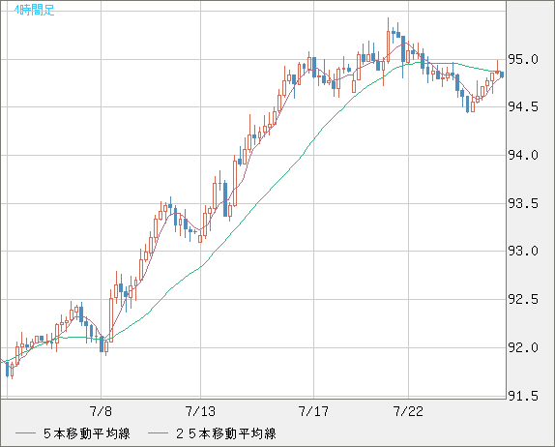Click the 7/13 date axis label
555x447 pixels.
coord(200,411)
